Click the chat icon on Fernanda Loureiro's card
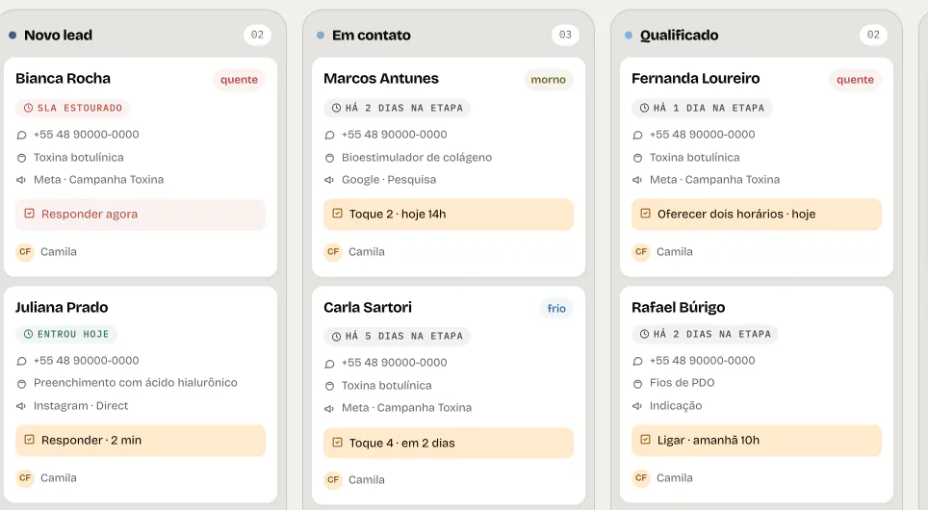This screenshot has height=510, width=928. 637,135
